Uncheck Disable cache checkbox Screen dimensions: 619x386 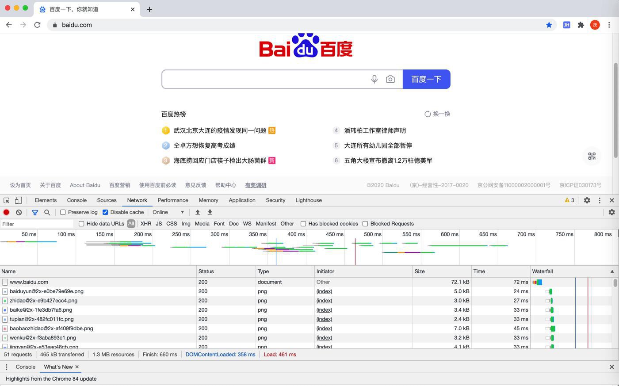105,212
